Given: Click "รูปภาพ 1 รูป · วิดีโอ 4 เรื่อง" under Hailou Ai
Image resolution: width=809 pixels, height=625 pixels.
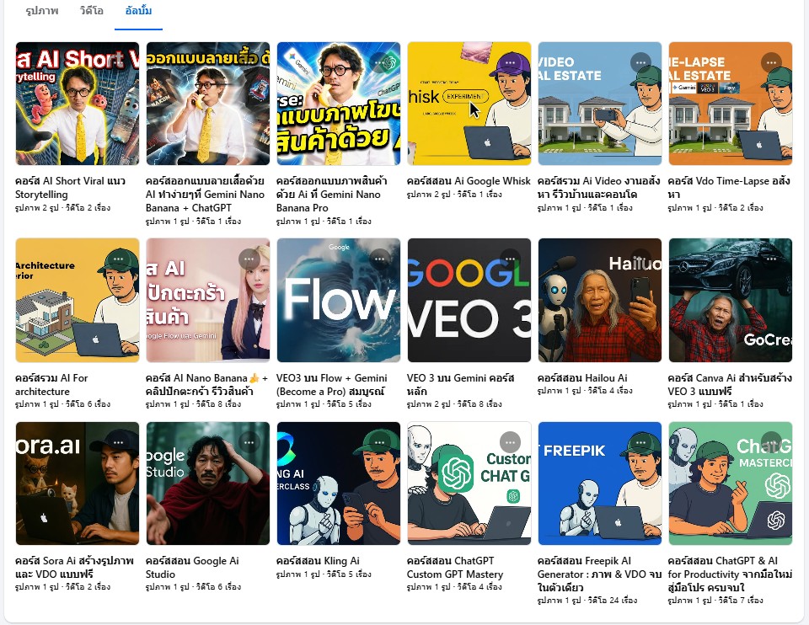Looking at the screenshot, I should tap(585, 390).
